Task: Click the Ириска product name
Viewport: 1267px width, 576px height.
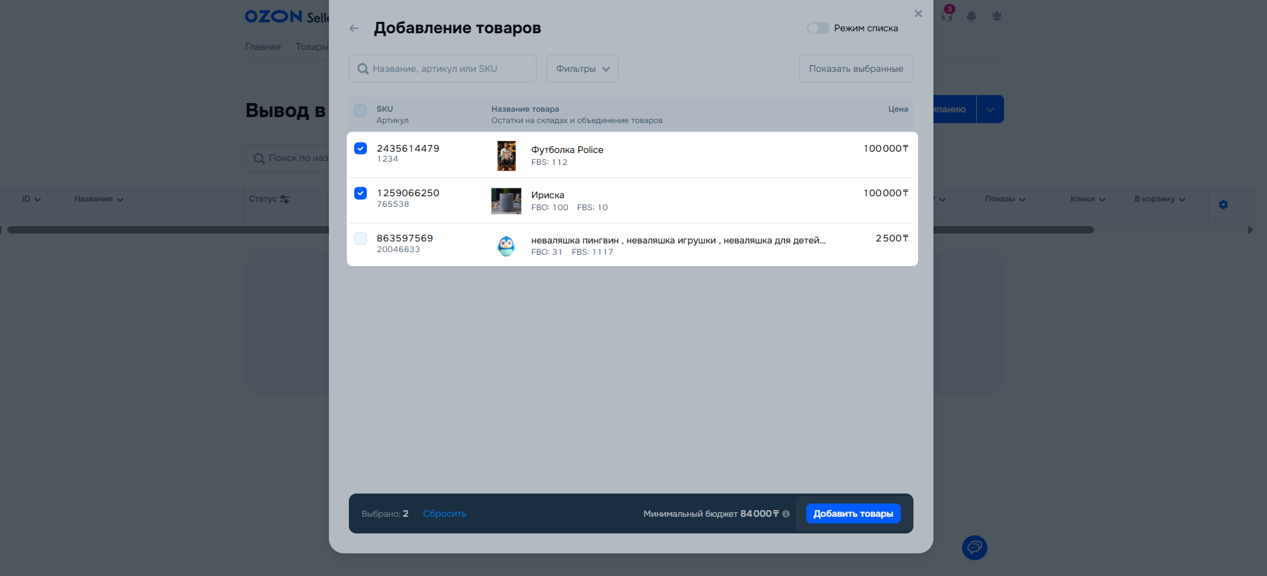Action: (547, 195)
